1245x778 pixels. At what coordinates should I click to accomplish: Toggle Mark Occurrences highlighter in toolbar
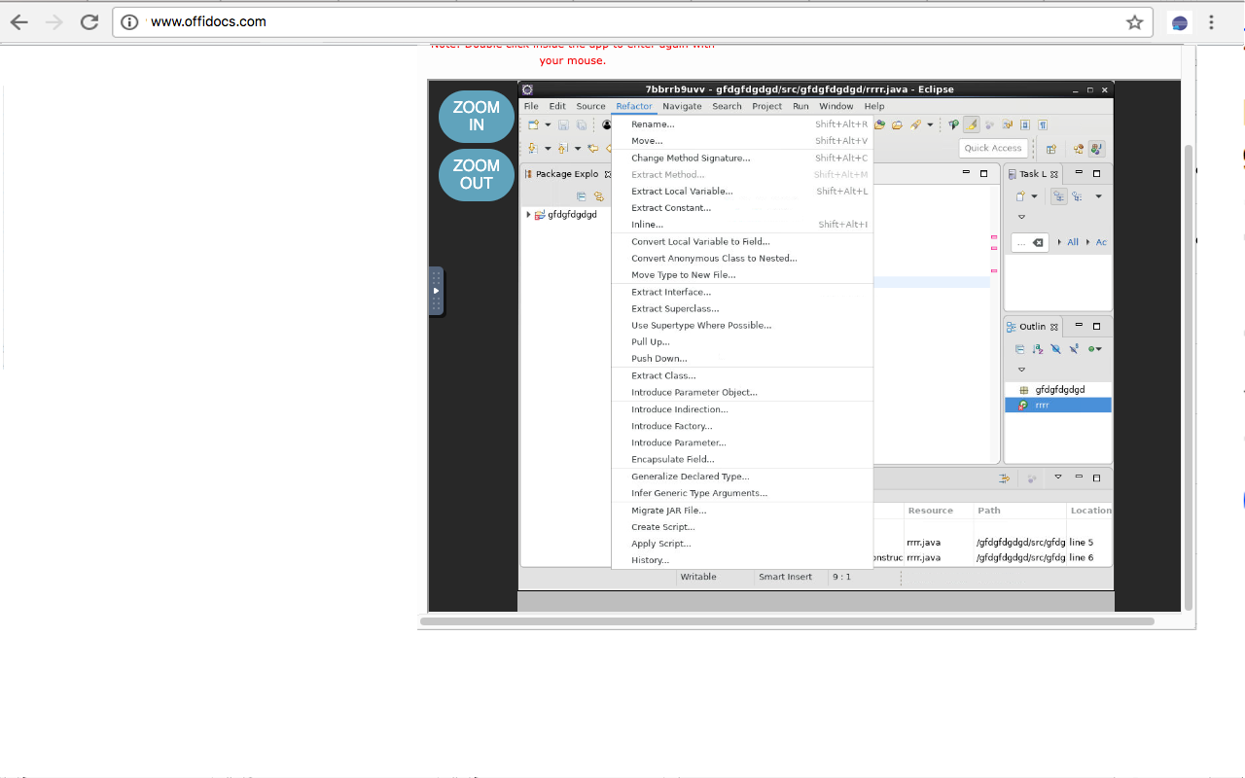(971, 124)
